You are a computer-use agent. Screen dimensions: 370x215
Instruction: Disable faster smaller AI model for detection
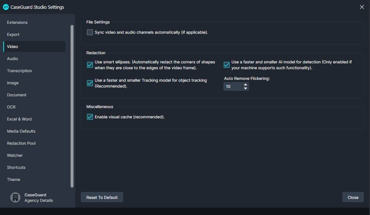tap(227, 65)
